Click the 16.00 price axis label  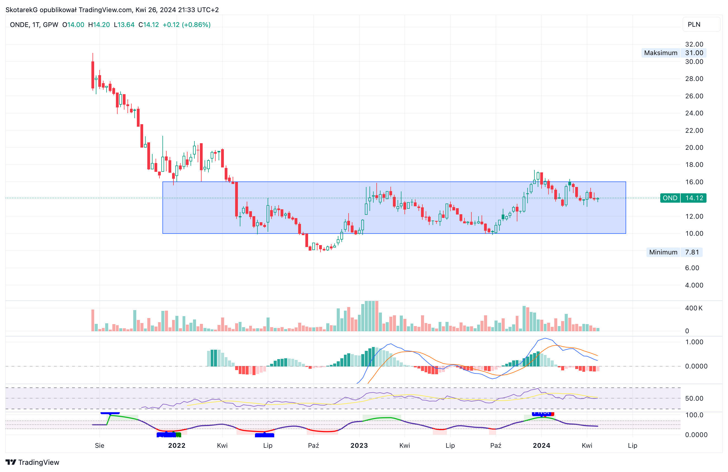694,182
